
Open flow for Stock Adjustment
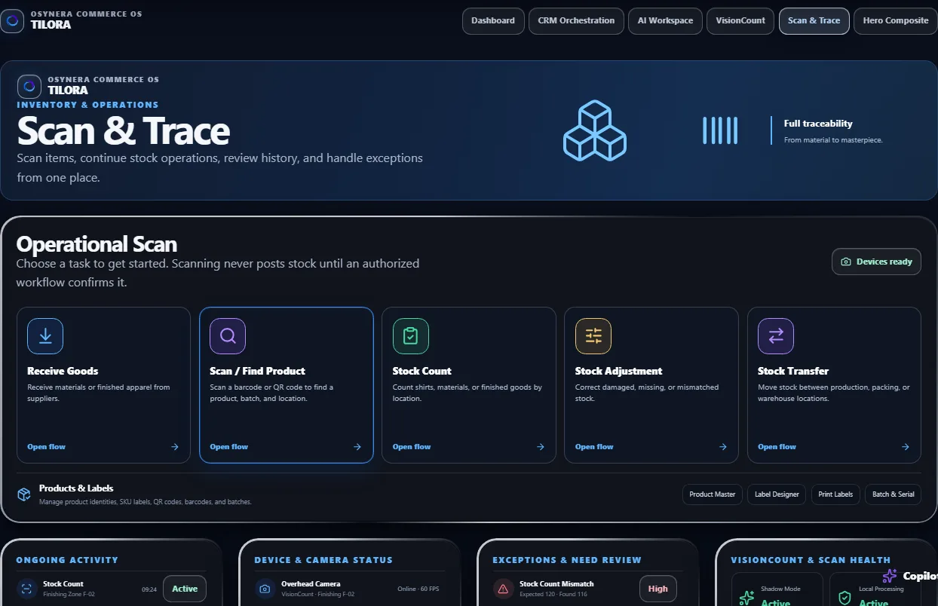pyautogui.click(x=594, y=447)
